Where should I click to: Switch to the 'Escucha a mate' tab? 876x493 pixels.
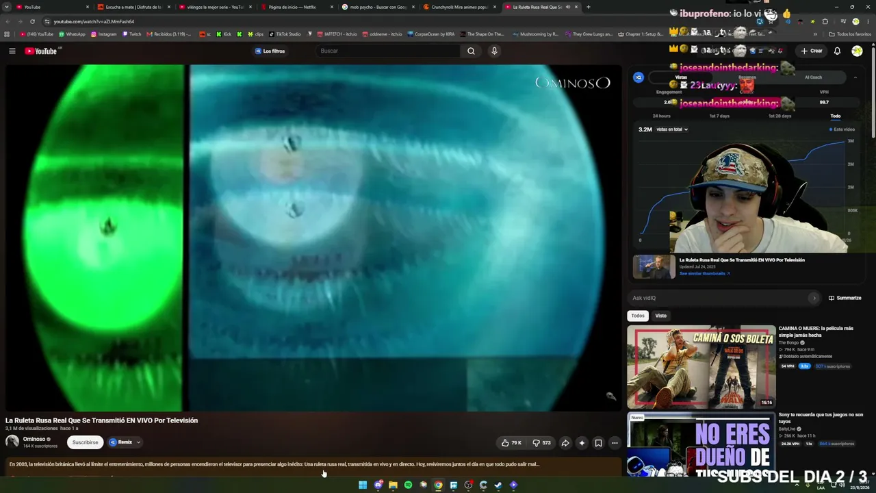coord(133,7)
